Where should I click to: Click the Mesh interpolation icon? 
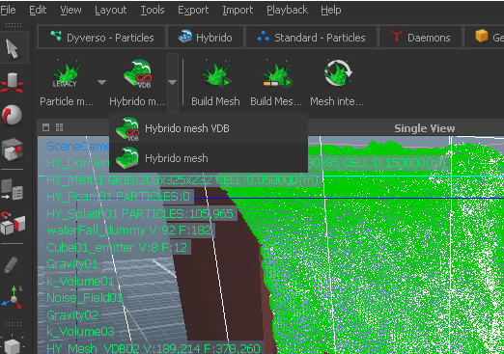tap(338, 73)
